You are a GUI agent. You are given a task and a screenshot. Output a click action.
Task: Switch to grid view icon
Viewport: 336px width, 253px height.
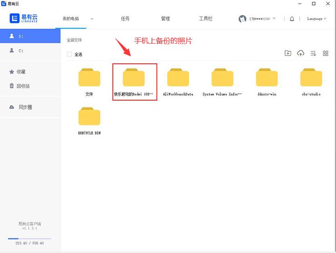tap(326, 53)
